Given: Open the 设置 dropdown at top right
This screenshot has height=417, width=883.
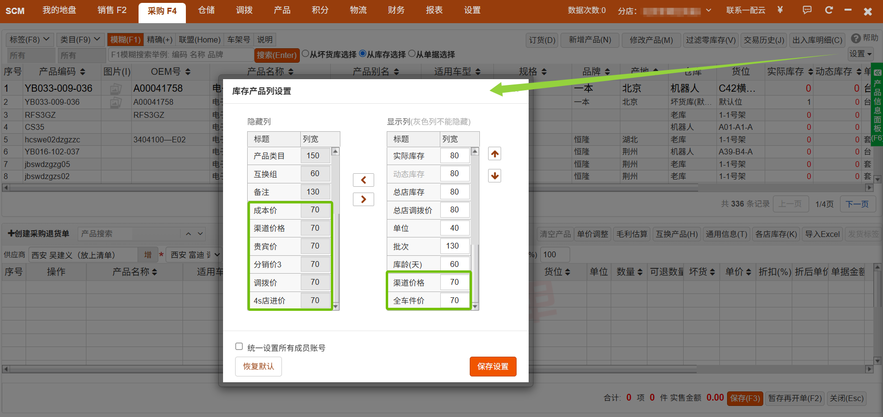Looking at the screenshot, I should tap(861, 54).
